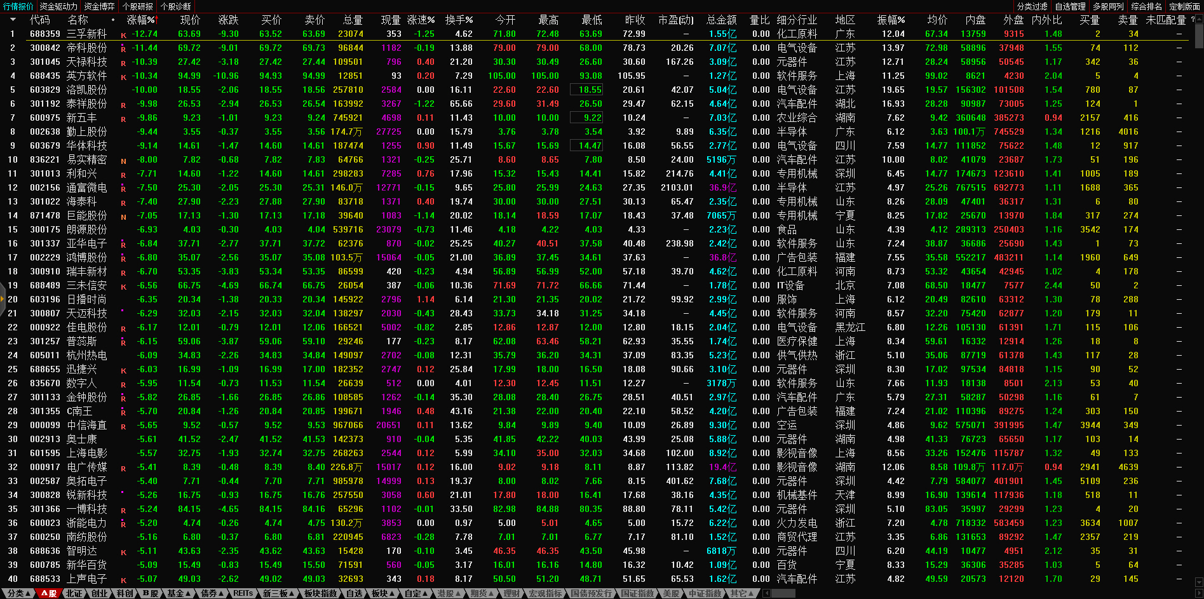
Task: Open 自选管理 watchlist management
Action: (x=1070, y=6)
